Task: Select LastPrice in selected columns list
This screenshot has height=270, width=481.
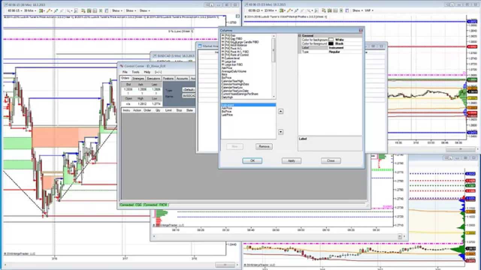Action: pos(227,115)
